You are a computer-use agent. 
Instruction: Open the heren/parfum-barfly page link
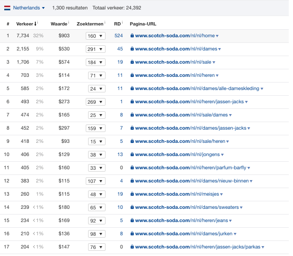tap(191, 167)
